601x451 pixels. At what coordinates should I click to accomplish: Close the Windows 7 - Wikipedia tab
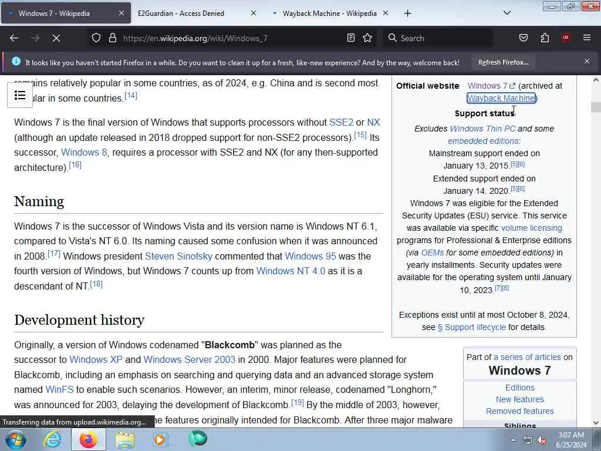point(121,13)
